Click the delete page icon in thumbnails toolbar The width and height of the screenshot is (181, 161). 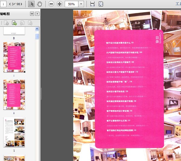(x=6, y=23)
